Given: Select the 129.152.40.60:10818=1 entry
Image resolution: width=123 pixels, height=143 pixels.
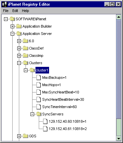Looking at the screenshot, I should click(68, 121).
